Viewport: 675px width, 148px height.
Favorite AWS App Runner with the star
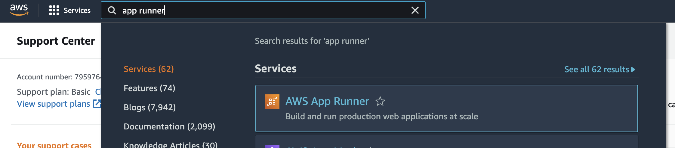[x=380, y=102]
